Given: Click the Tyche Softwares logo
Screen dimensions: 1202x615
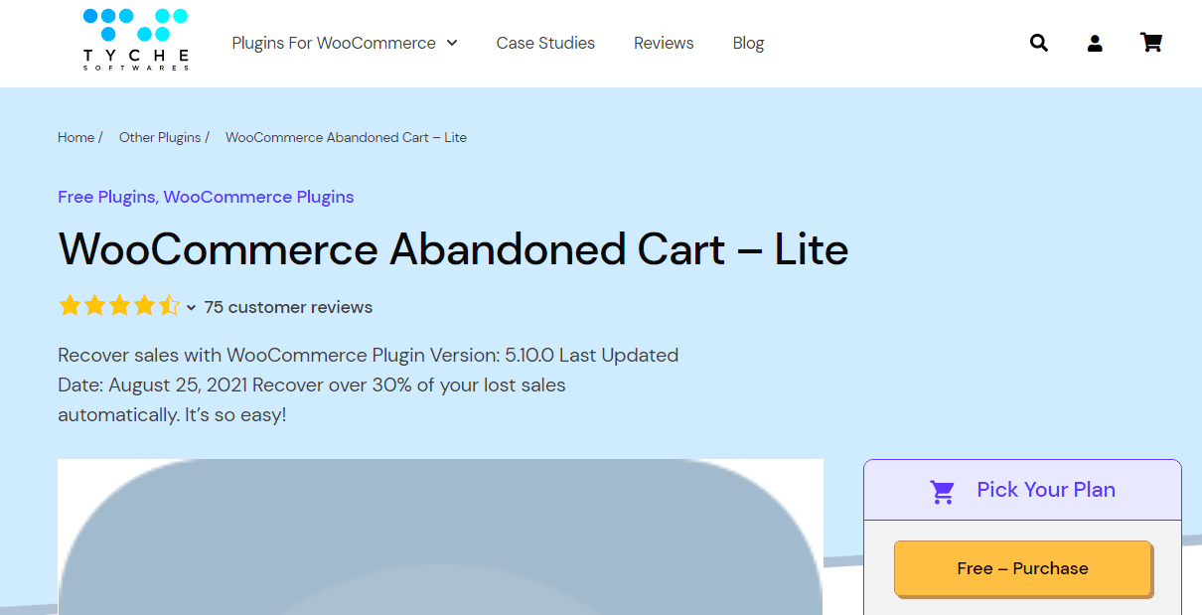Looking at the screenshot, I should point(135,40).
